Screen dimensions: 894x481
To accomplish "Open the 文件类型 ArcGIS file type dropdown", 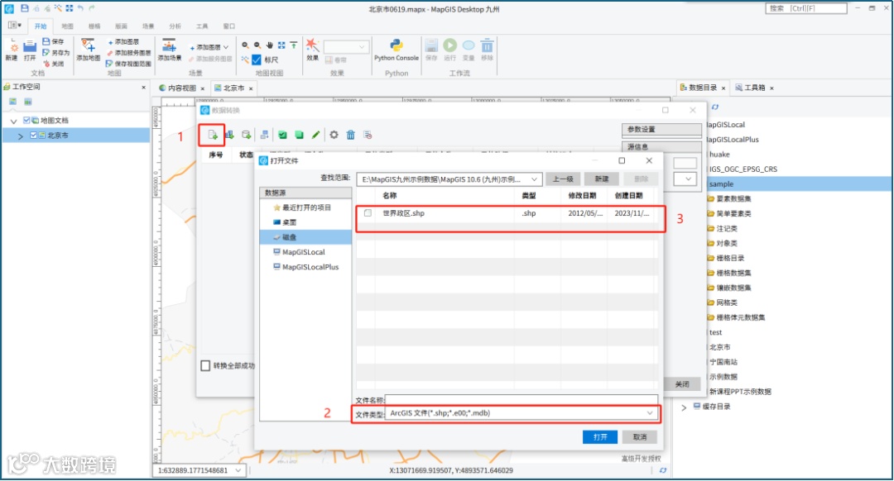I will (650, 413).
